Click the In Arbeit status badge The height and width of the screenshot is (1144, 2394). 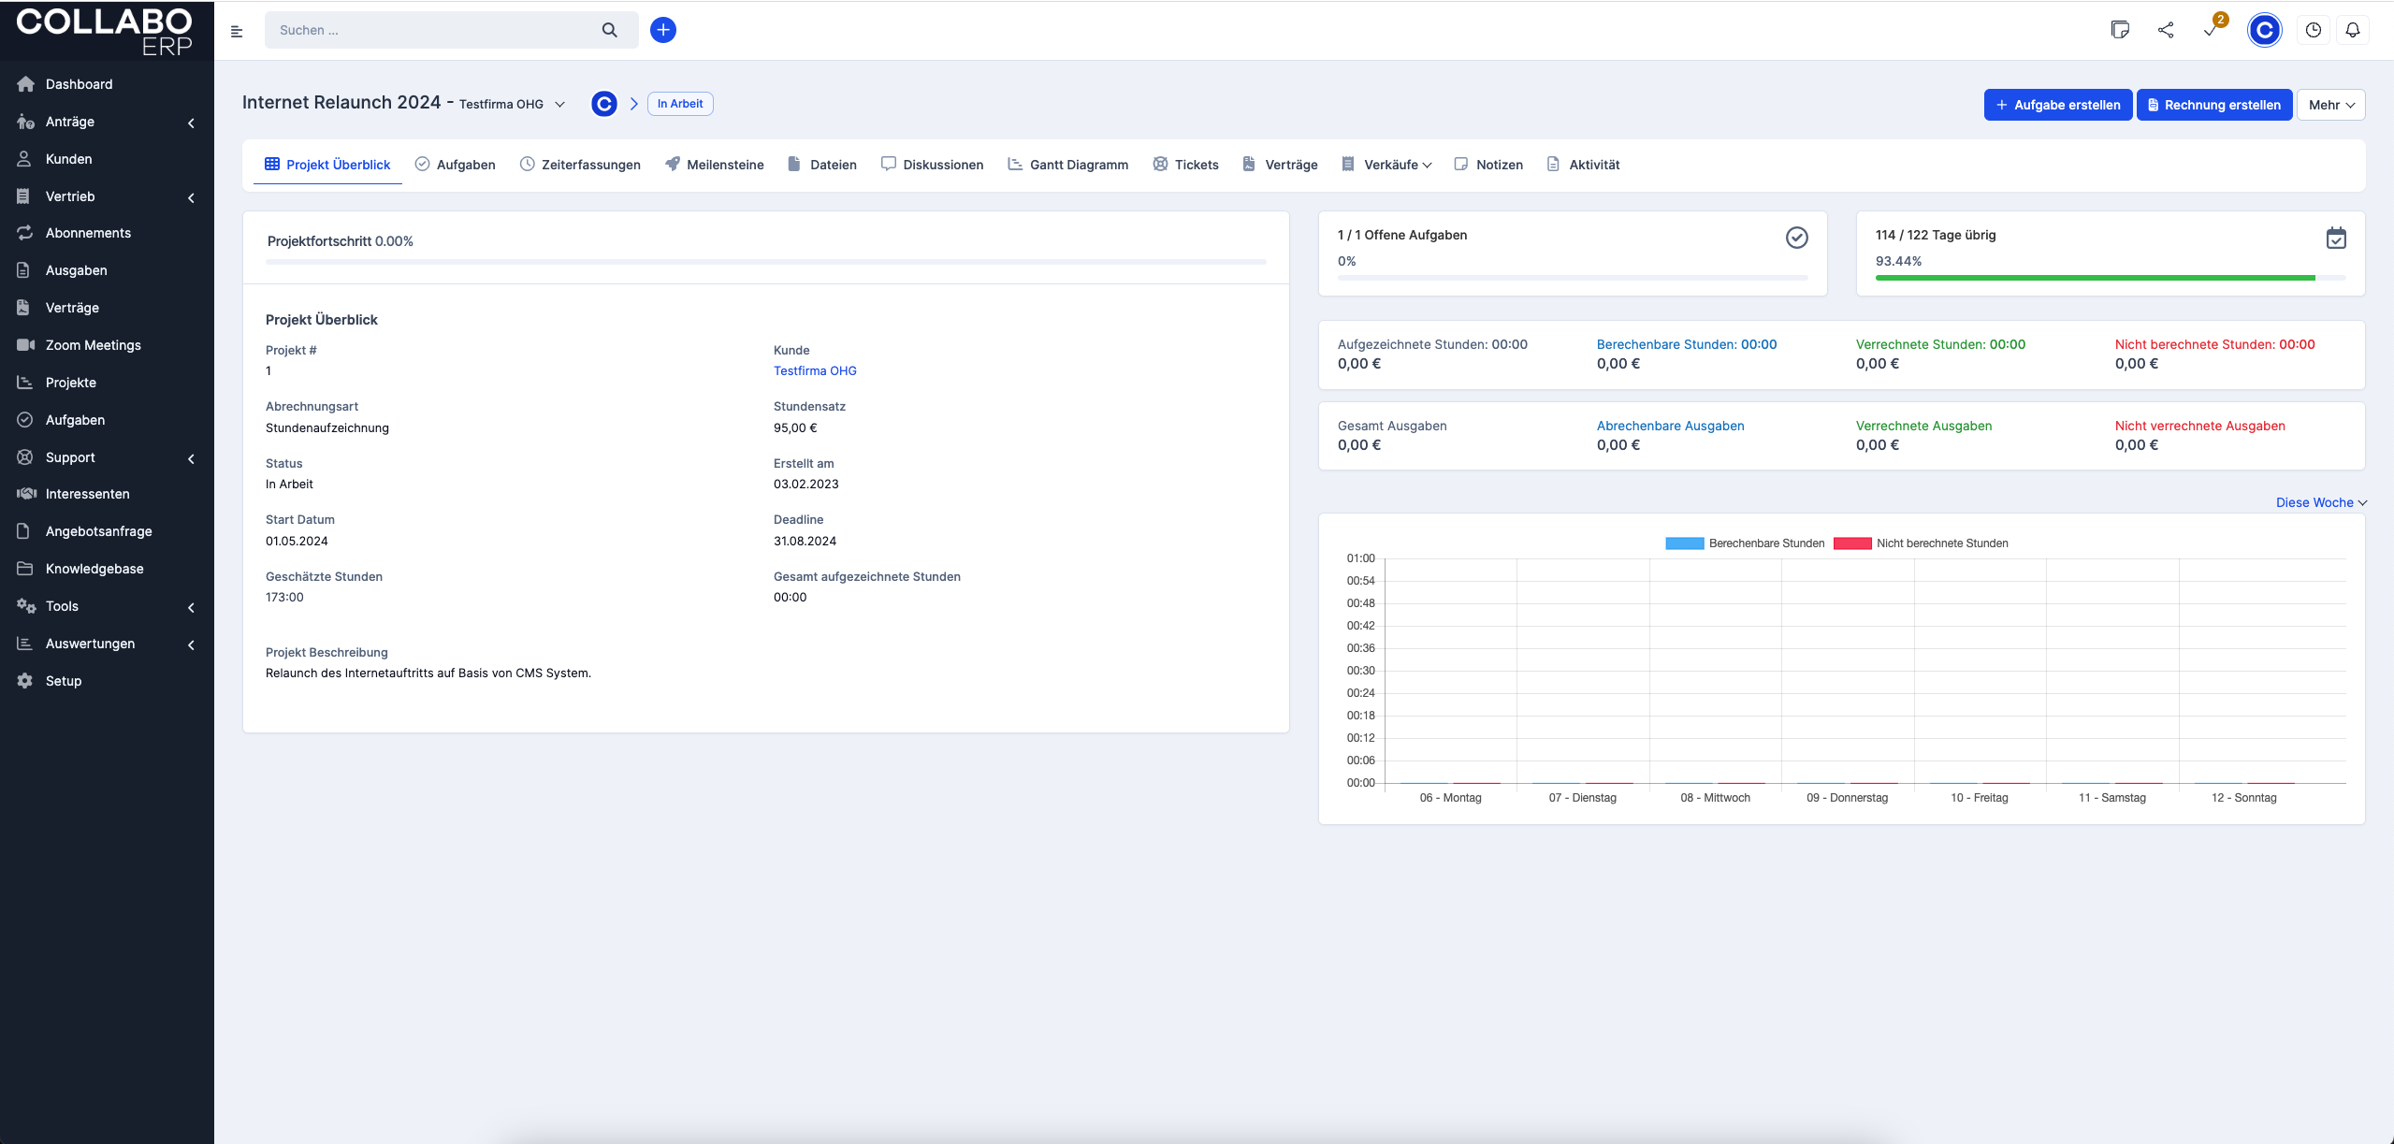[x=680, y=104]
